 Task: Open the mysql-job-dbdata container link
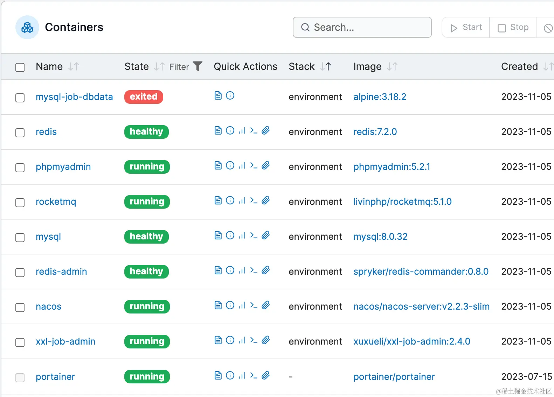74,97
